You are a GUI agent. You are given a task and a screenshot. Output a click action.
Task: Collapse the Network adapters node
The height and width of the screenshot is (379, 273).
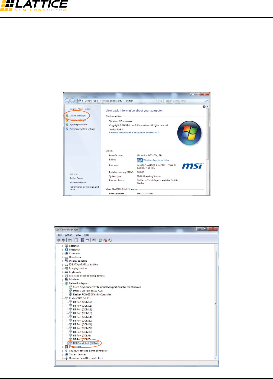[63, 283]
